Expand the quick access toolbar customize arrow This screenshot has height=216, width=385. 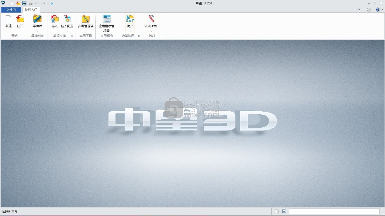[x=48, y=4]
